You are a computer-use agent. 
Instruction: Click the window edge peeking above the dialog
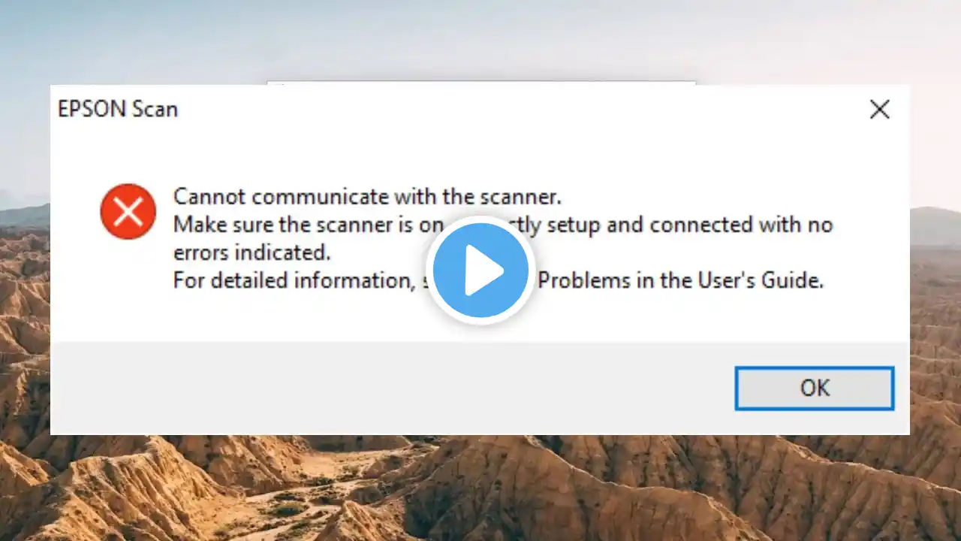click(480, 83)
